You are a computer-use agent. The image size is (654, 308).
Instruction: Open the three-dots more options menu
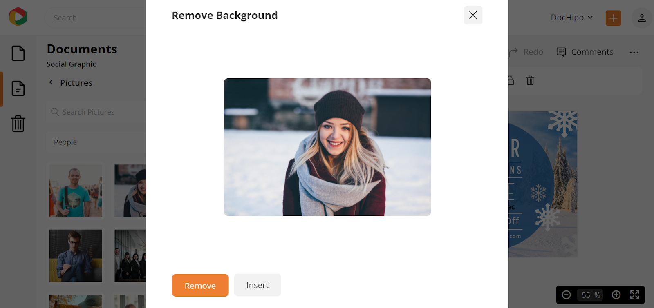tap(634, 52)
